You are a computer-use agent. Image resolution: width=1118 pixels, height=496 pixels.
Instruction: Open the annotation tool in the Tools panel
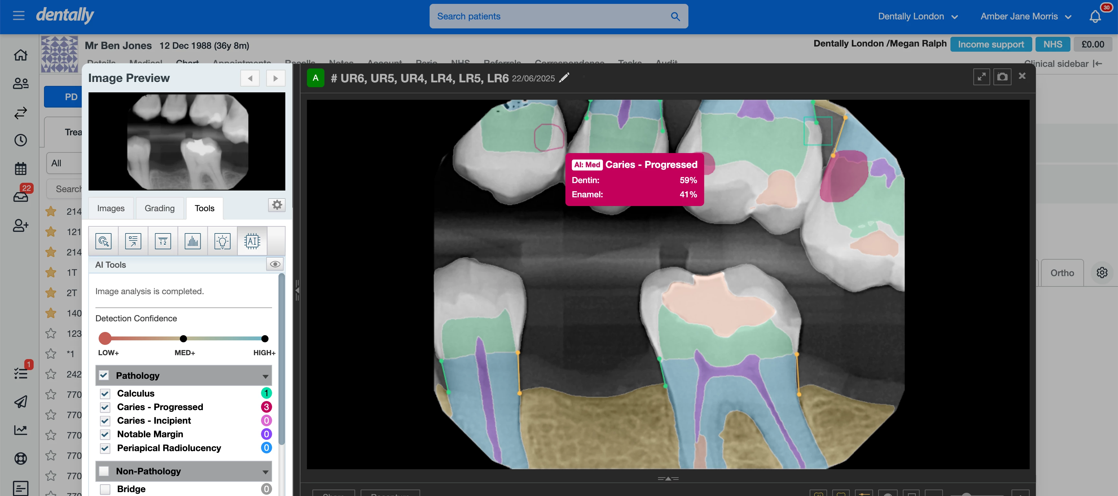point(133,241)
